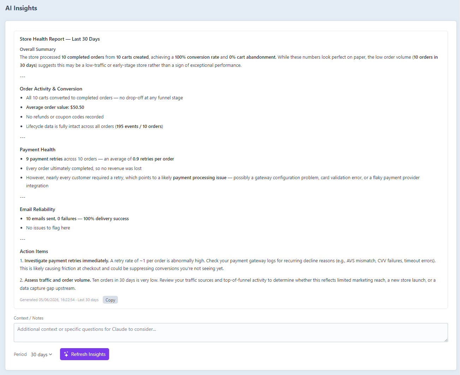Screen dimensions: 460x375
Task: Copy the generated report with Copy button
Action: [x=110, y=300]
